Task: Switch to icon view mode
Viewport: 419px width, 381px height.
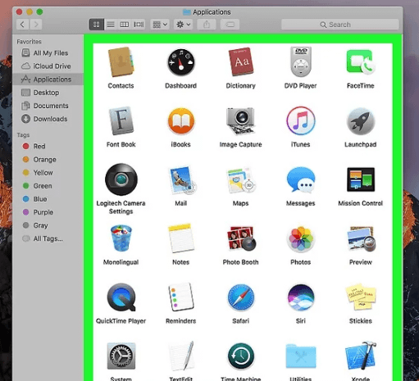Action: (x=97, y=25)
